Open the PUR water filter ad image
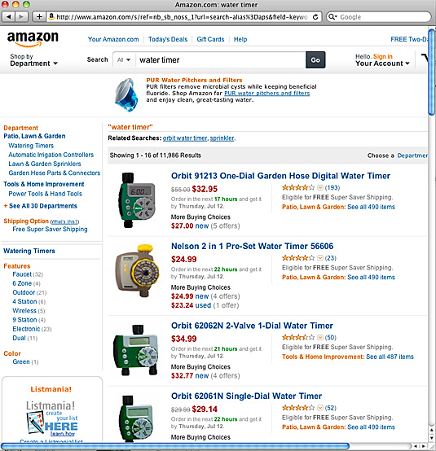Viewport: 436px width, 451px height. tap(126, 95)
